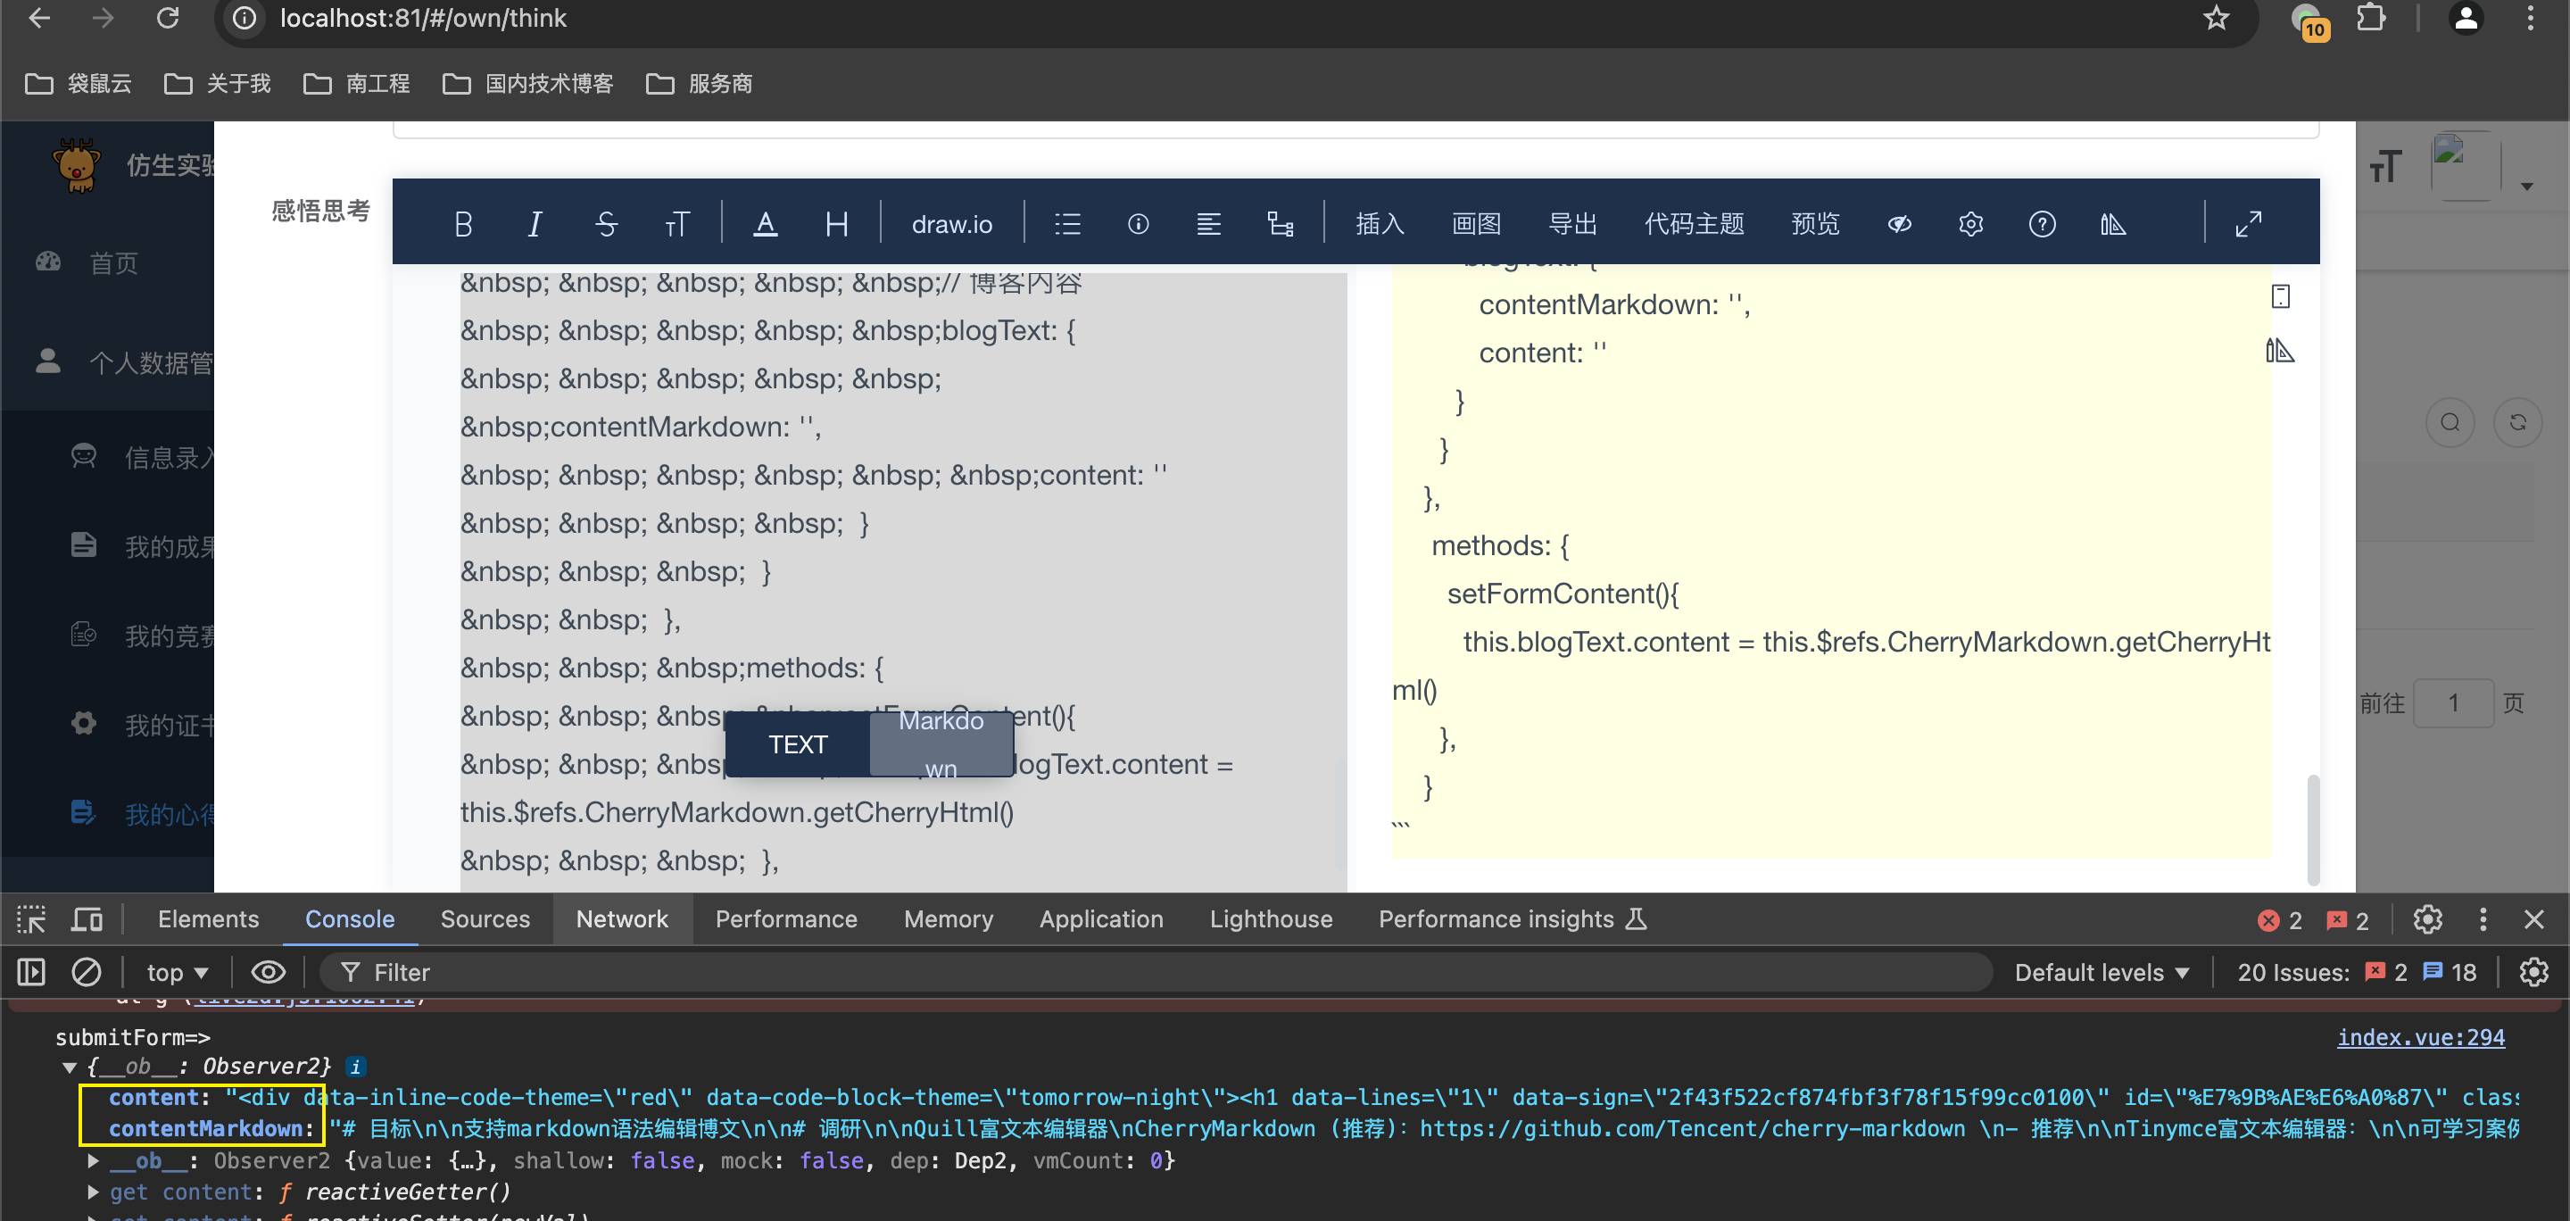The height and width of the screenshot is (1221, 2570).
Task: Switch to Sources tab
Action: (485, 918)
